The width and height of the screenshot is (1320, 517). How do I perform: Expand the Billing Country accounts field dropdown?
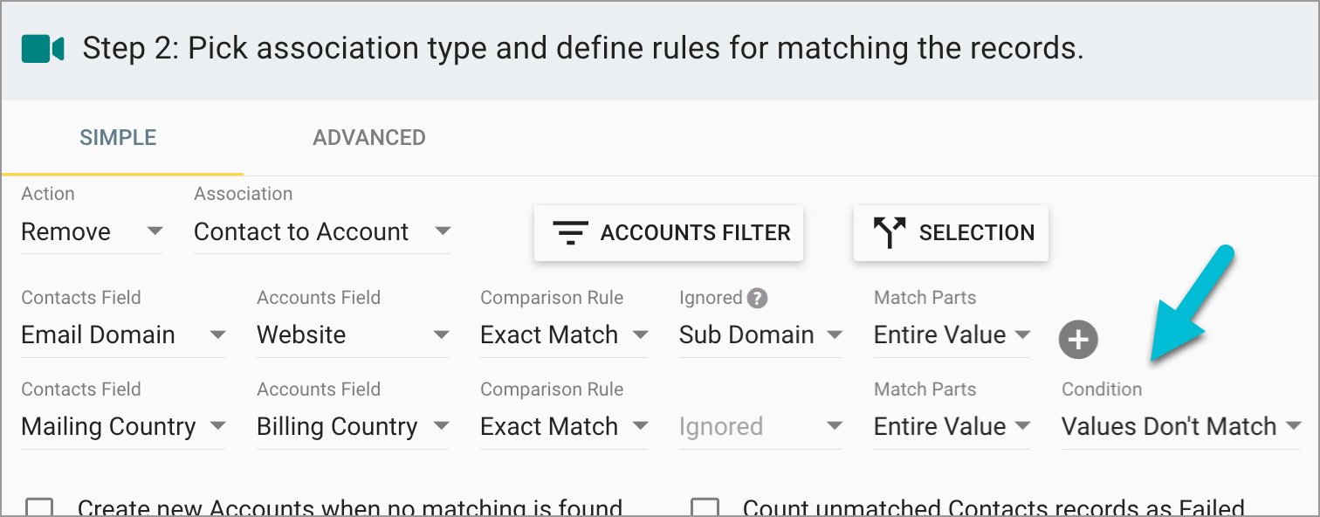point(353,427)
